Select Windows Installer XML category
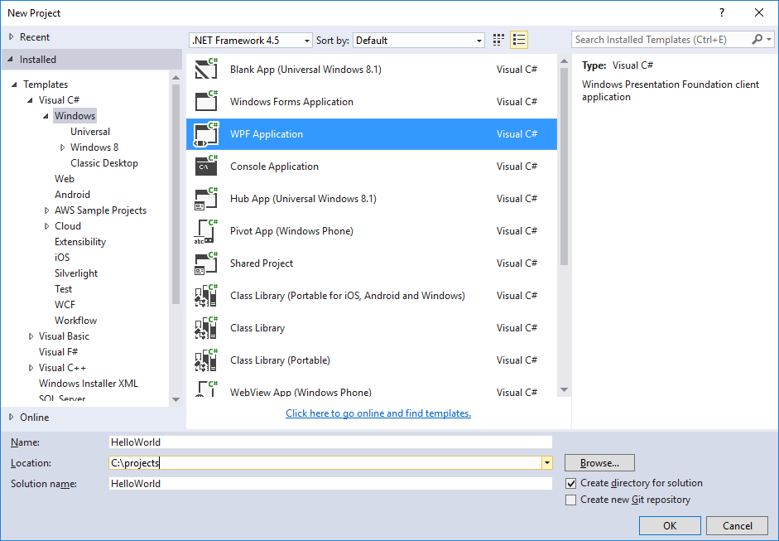779x541 pixels. [89, 384]
